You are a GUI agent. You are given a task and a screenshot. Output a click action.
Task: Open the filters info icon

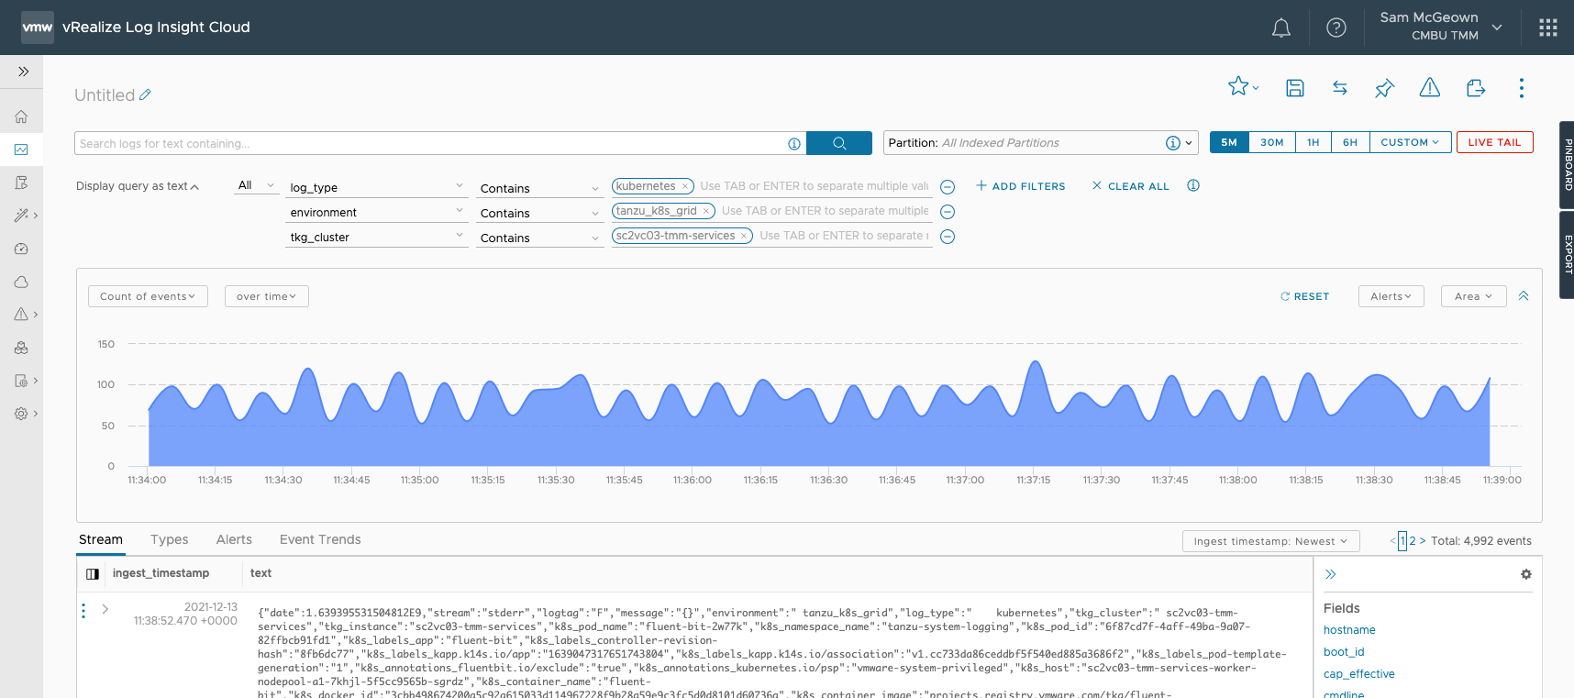[x=1193, y=185]
